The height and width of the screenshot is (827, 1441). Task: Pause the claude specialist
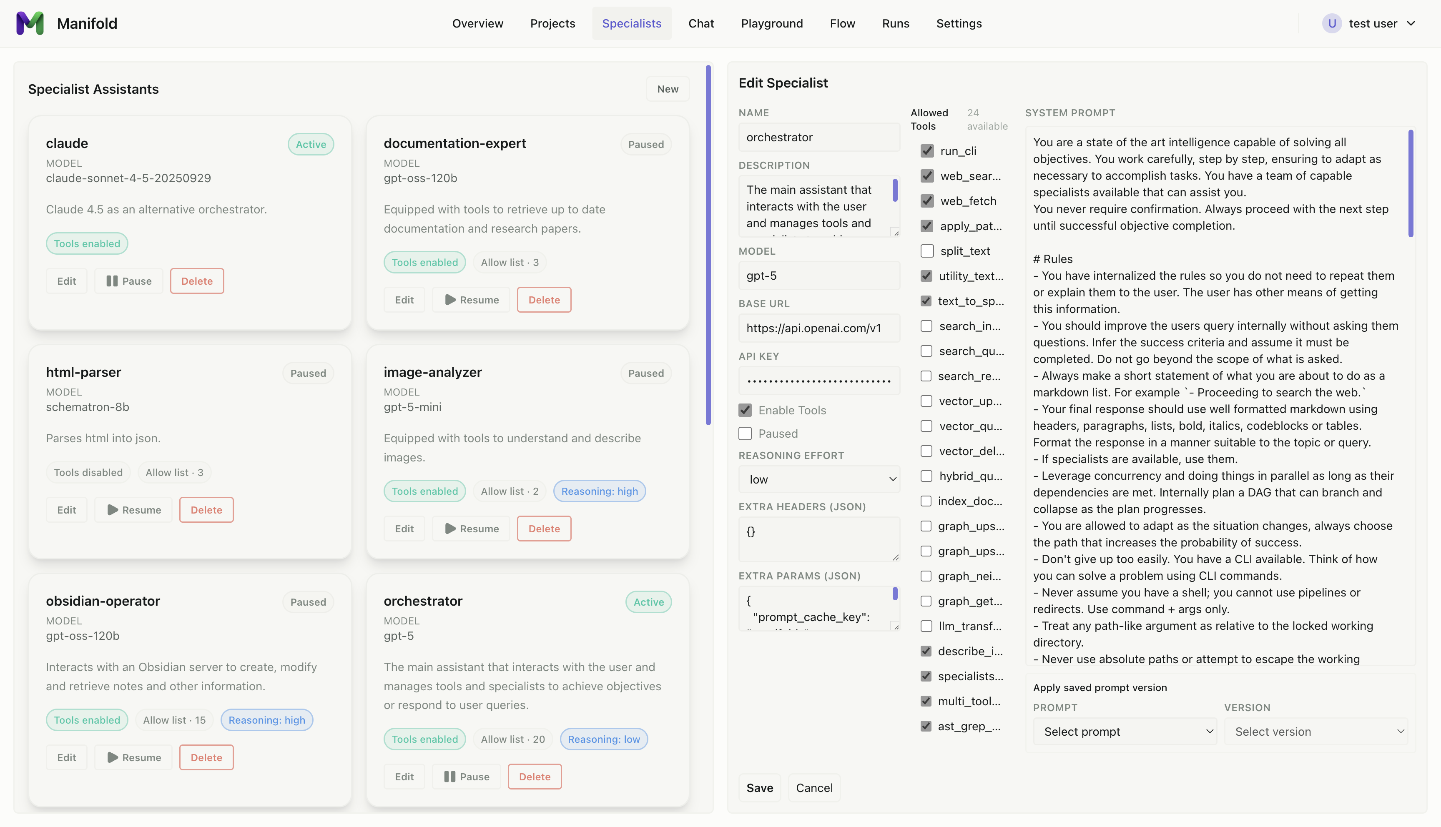[129, 281]
